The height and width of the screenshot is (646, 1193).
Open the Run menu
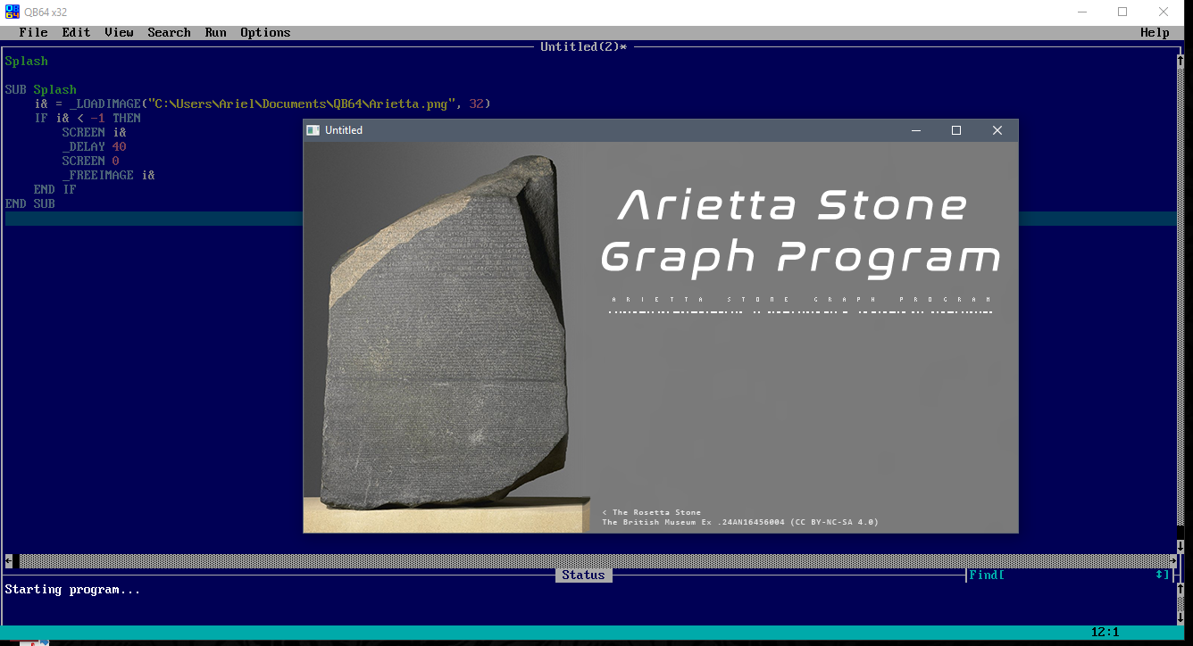(x=215, y=32)
